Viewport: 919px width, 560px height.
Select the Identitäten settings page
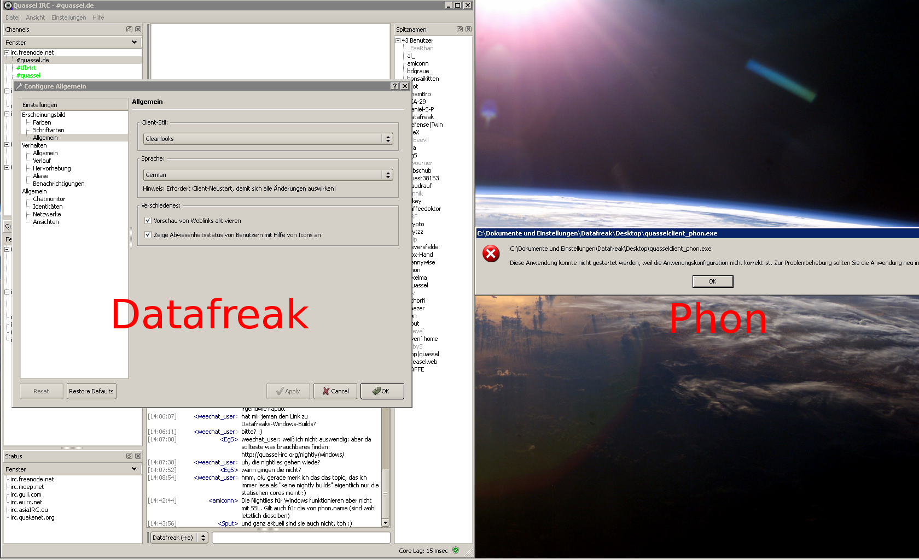pyautogui.click(x=48, y=207)
